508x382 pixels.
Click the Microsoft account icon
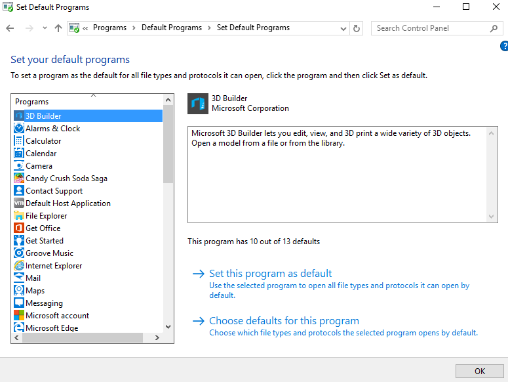pyautogui.click(x=19, y=316)
